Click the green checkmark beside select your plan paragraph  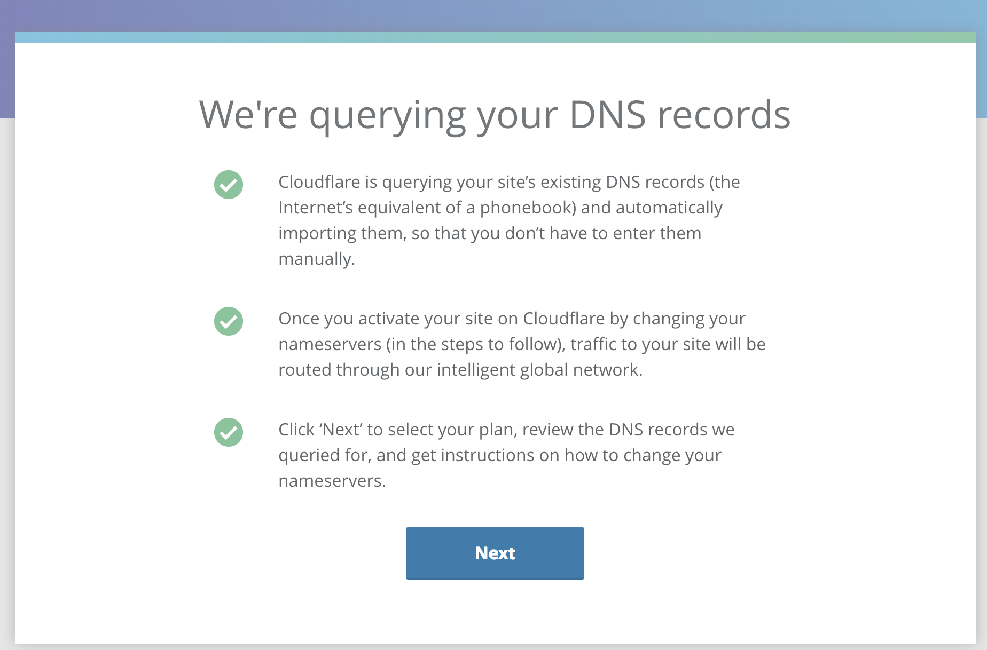click(229, 432)
